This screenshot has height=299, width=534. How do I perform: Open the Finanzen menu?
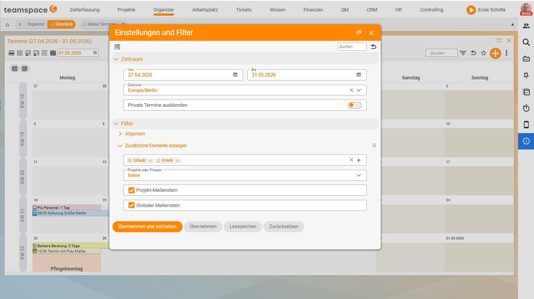[313, 10]
